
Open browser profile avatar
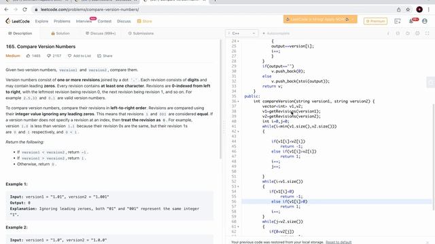pos(419,9)
